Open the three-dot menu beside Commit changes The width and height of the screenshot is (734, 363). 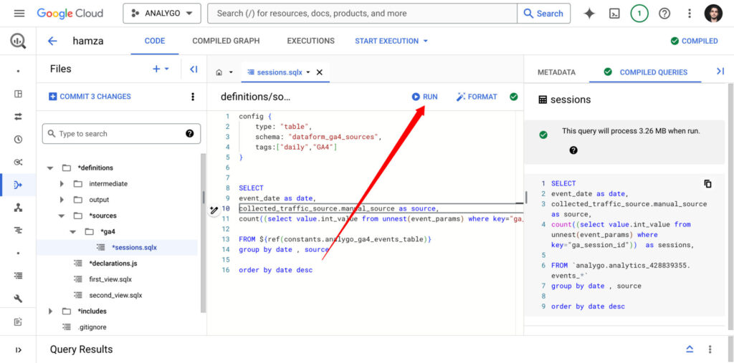coord(192,97)
